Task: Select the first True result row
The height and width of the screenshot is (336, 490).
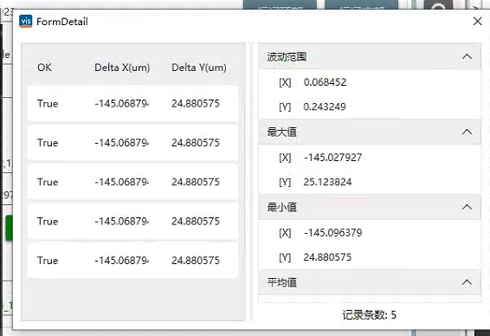Action: point(132,103)
